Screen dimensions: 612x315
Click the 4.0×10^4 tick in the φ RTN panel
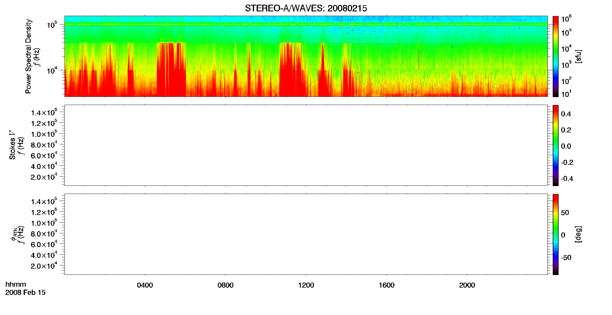click(x=44, y=255)
